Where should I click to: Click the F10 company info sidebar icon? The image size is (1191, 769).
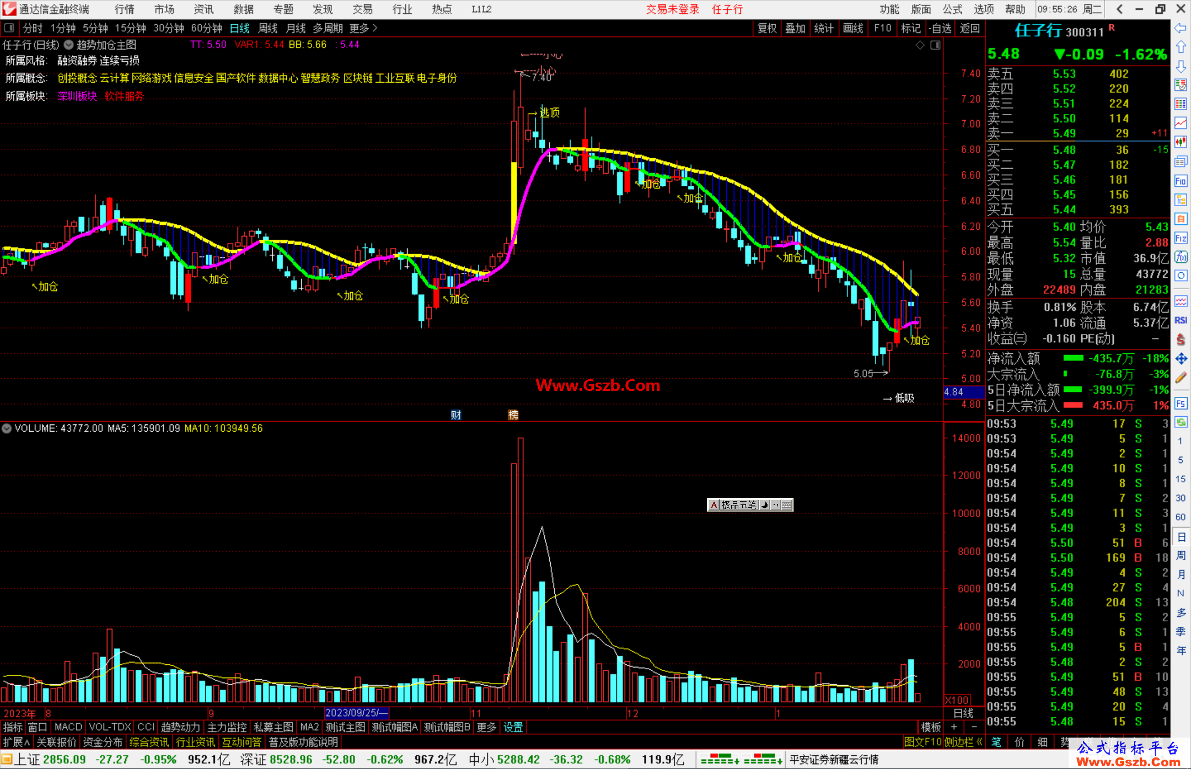(1181, 181)
